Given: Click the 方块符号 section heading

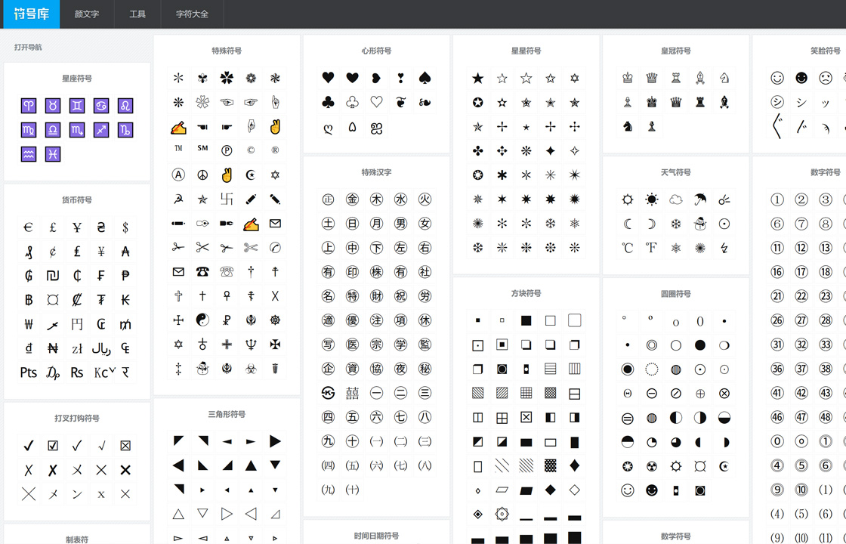Looking at the screenshot, I should point(526,294).
